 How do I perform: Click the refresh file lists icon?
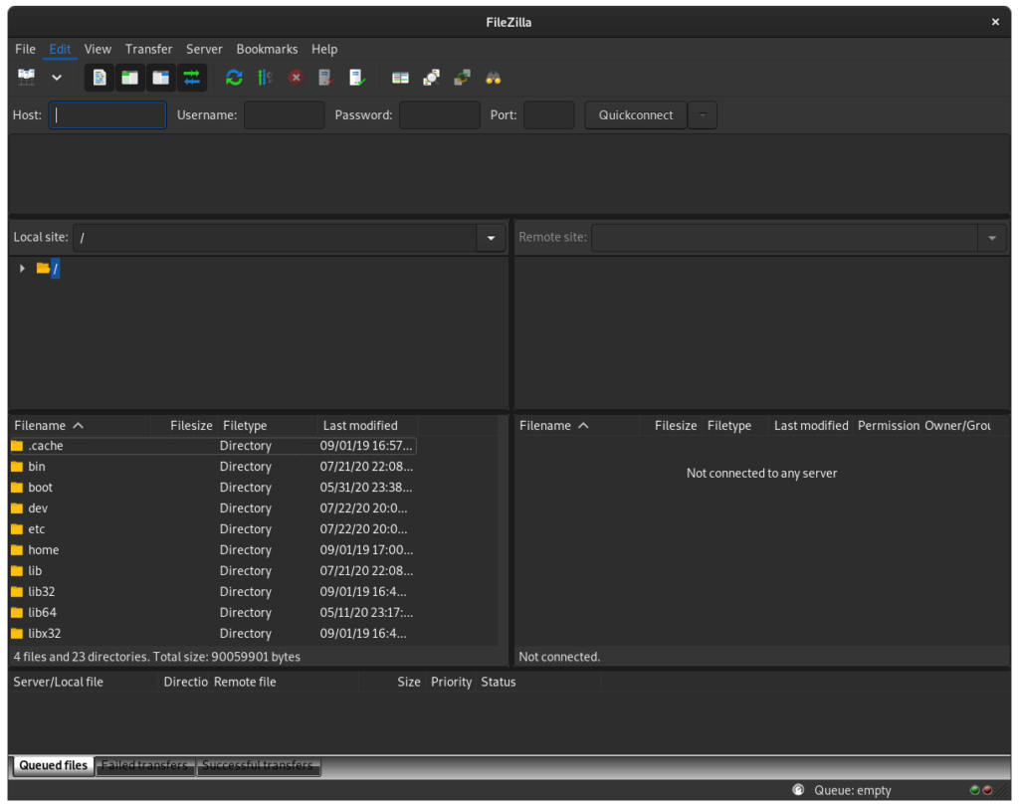234,77
